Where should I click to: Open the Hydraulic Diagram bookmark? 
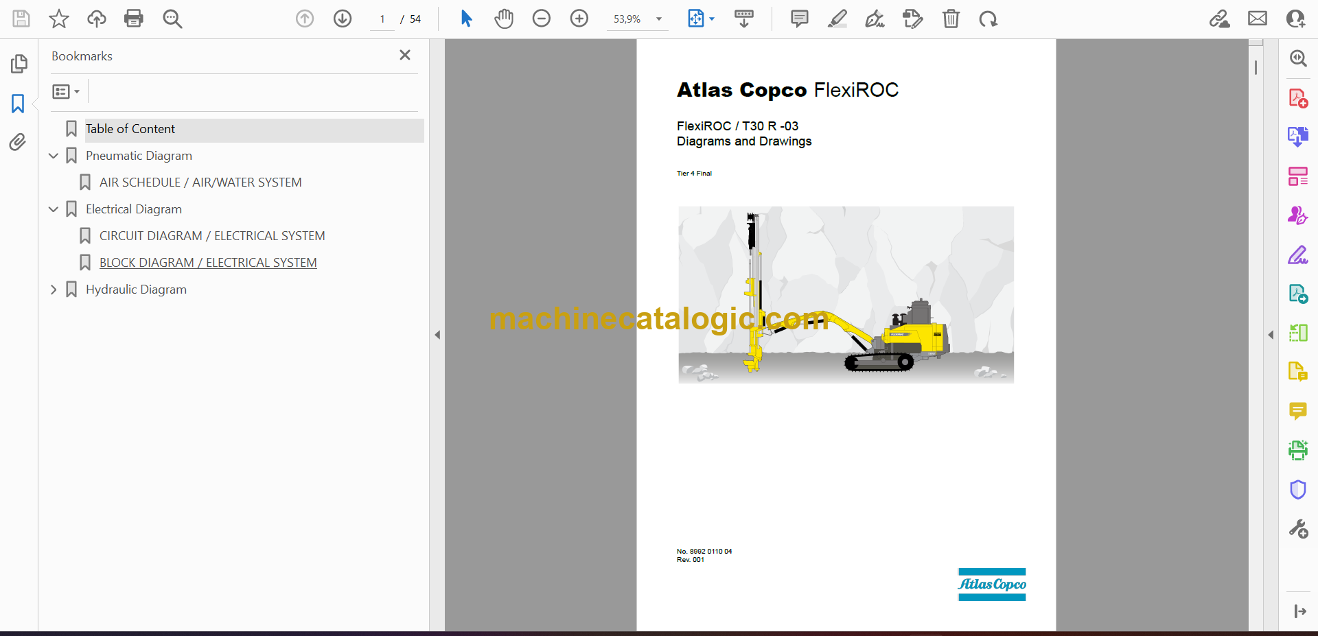coord(136,290)
